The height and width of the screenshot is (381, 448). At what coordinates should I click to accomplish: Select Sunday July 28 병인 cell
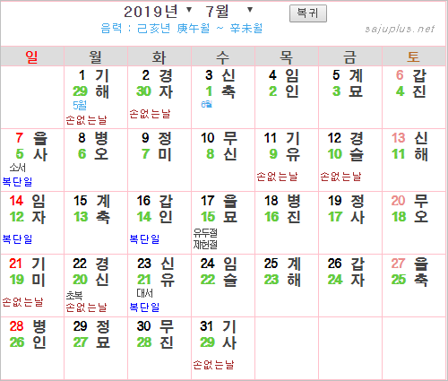(x=32, y=349)
